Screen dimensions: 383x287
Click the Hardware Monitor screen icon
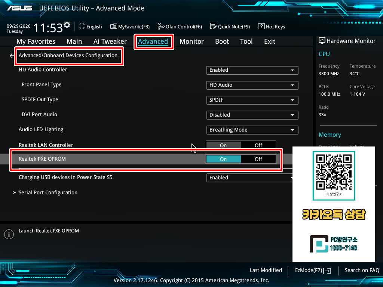[322, 41]
